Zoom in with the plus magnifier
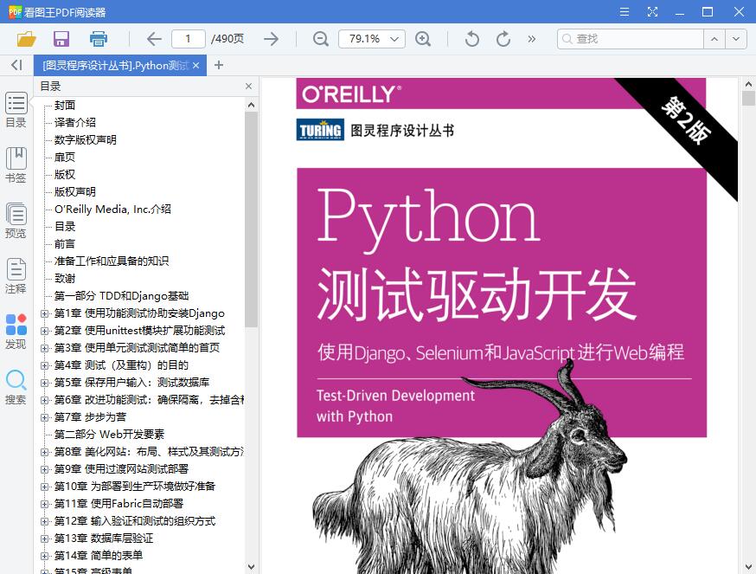 click(x=423, y=39)
